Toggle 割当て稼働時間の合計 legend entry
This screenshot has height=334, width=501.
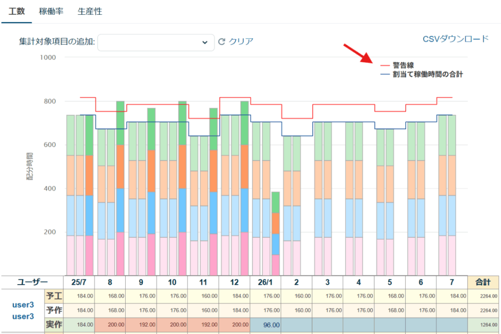coord(421,74)
